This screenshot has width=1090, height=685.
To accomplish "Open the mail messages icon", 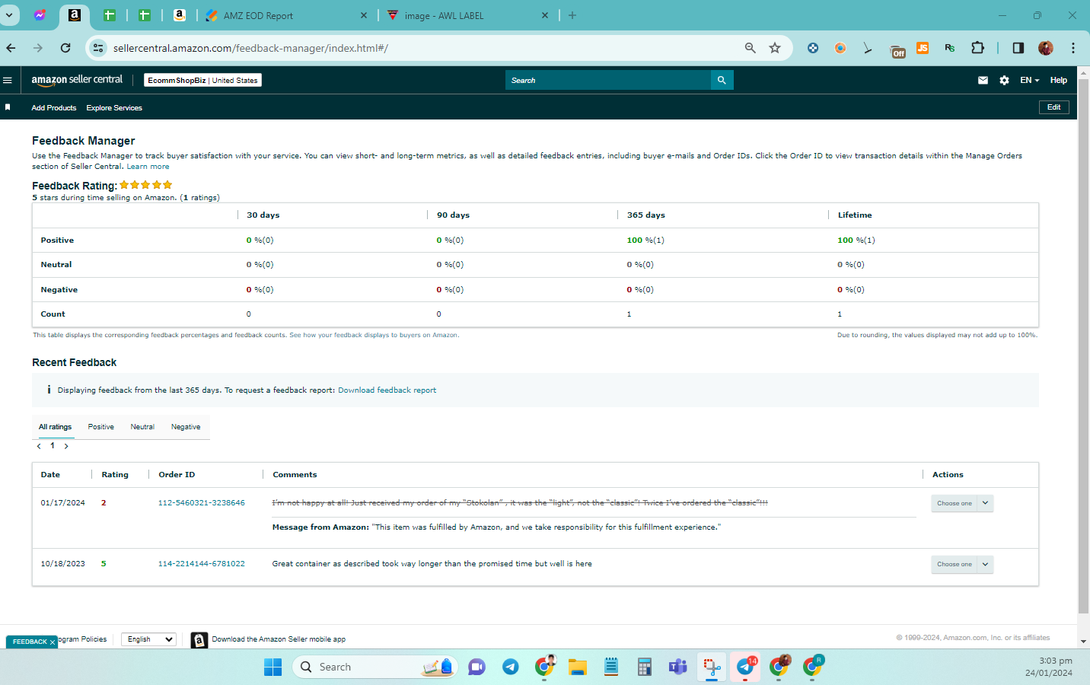I will click(983, 80).
